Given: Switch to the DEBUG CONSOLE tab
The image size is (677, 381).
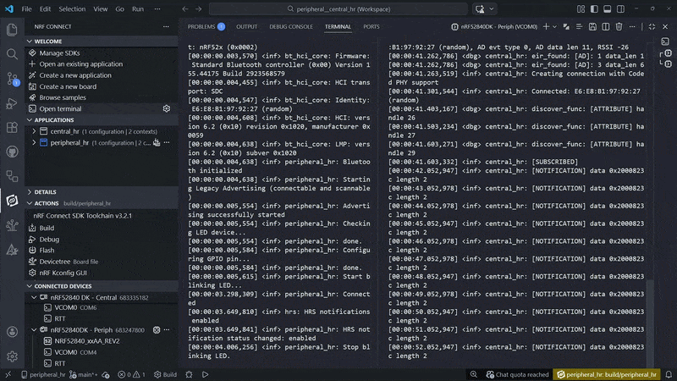Looking at the screenshot, I should point(291,27).
